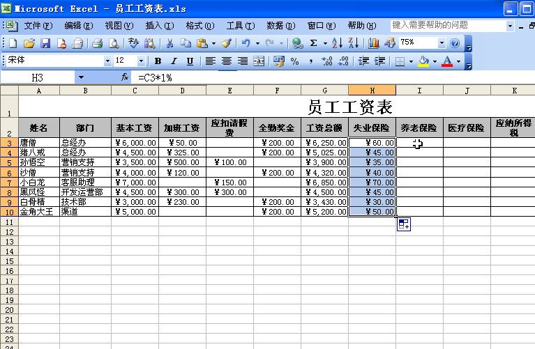Increase indent icon
Image resolution: width=535 pixels, height=349 pixels.
point(379,61)
